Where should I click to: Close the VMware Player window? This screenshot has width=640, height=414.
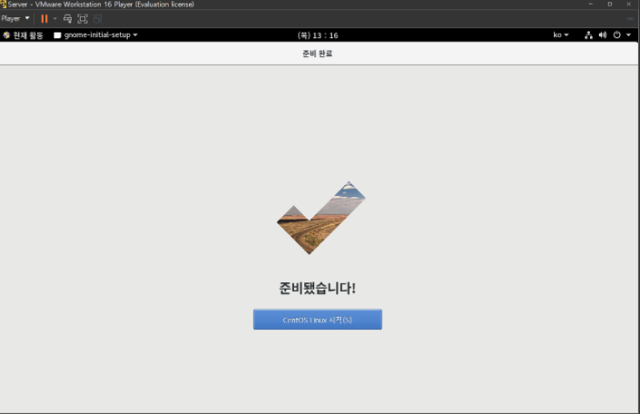[x=628, y=4]
